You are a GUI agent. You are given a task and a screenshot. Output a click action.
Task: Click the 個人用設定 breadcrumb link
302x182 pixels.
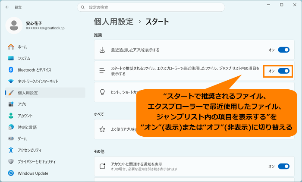coord(113,22)
